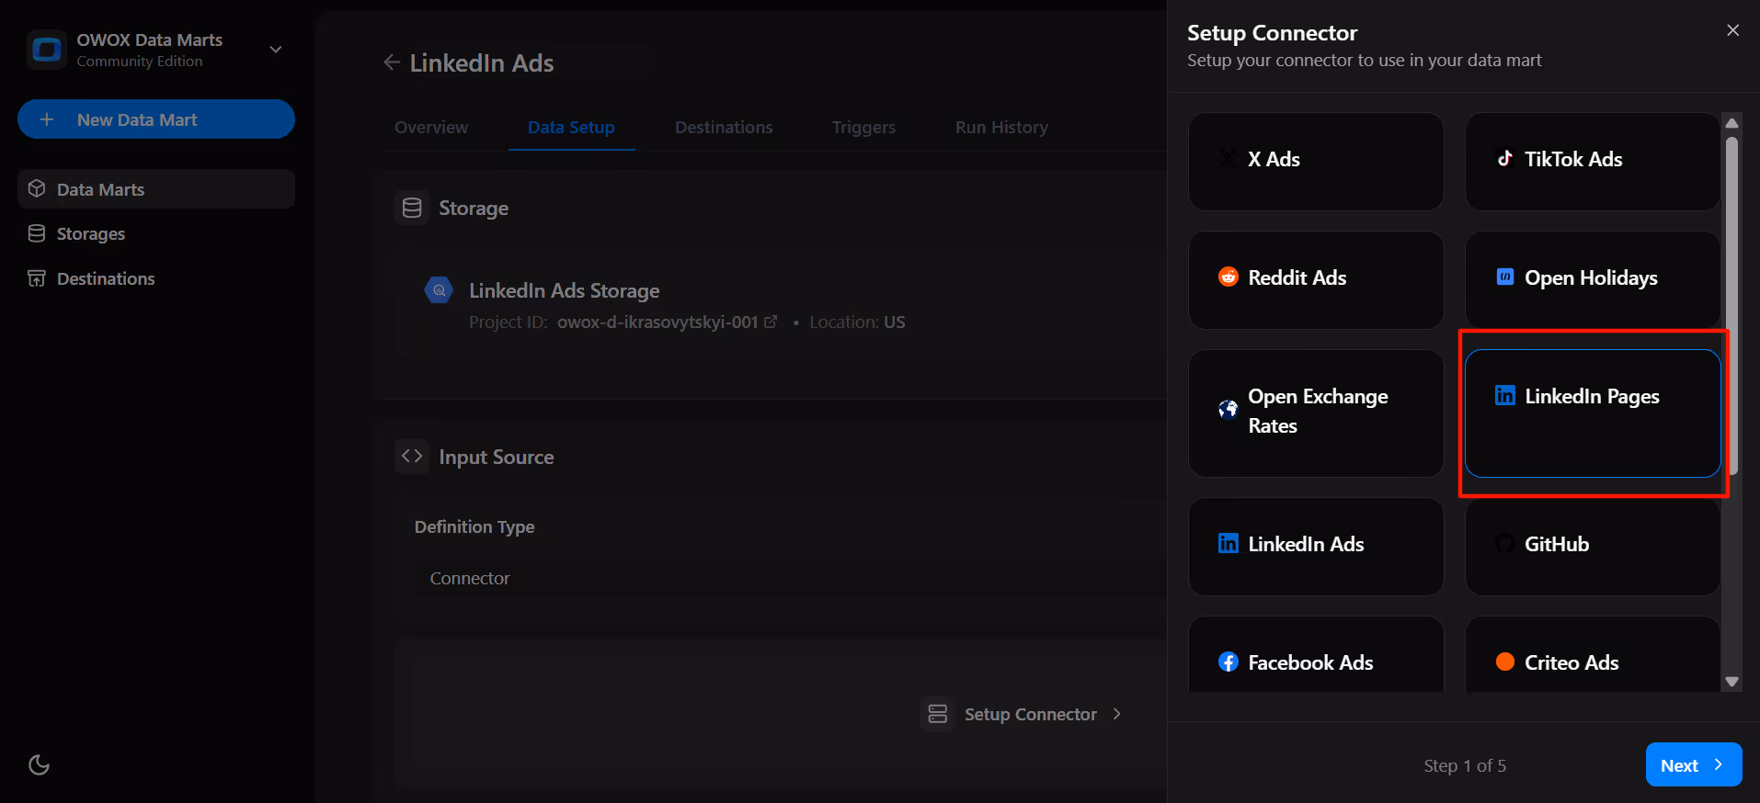Click the Open Holidays logo icon
This screenshot has width=1760, height=803.
(x=1505, y=277)
